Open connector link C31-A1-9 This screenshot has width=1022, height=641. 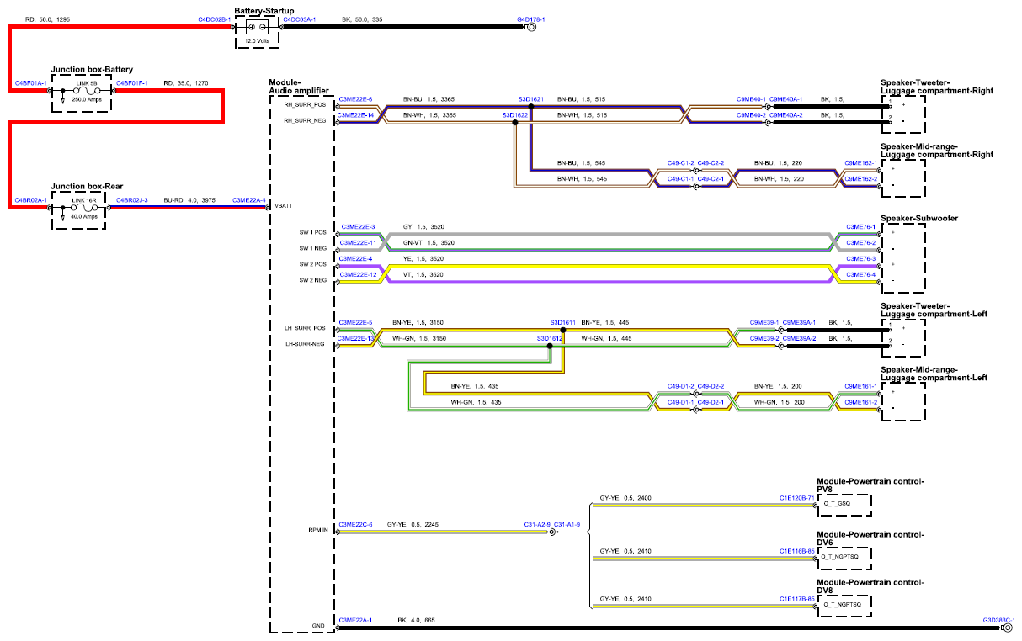[567, 524]
